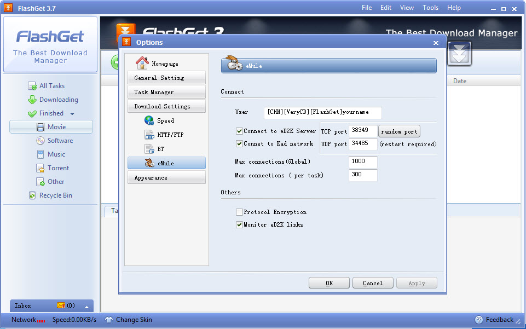Click the Recycle Bin icon
Image resolution: width=526 pixels, height=329 pixels.
tap(32, 195)
